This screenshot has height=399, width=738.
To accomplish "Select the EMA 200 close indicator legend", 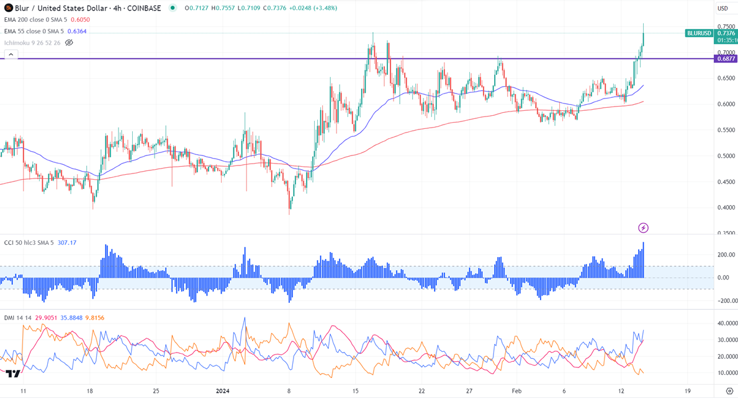I will point(36,20).
